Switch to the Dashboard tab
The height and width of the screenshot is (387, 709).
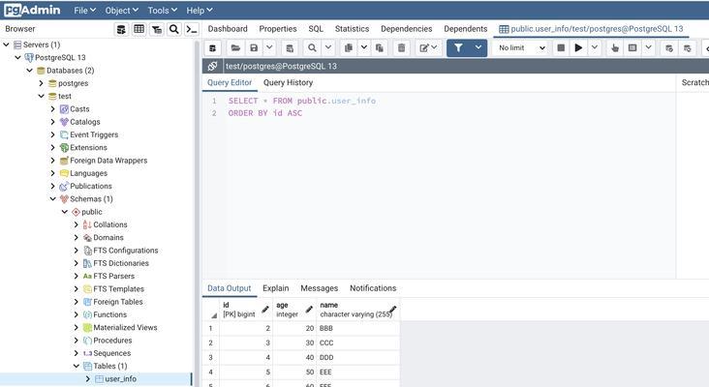(x=228, y=29)
